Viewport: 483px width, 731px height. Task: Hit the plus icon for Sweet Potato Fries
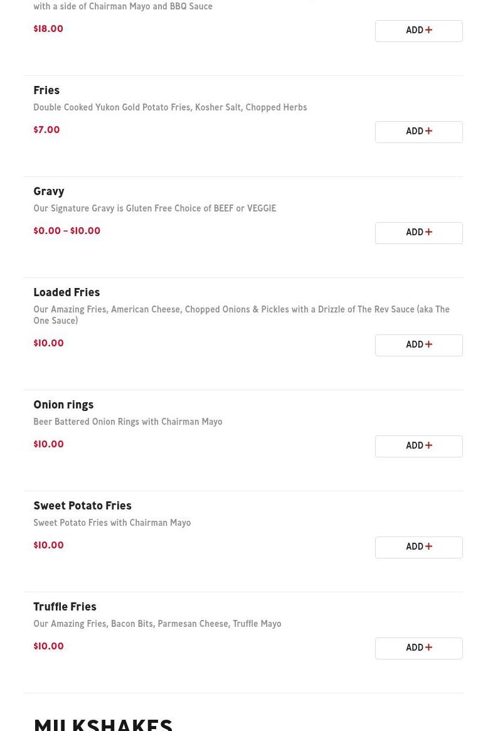click(428, 547)
